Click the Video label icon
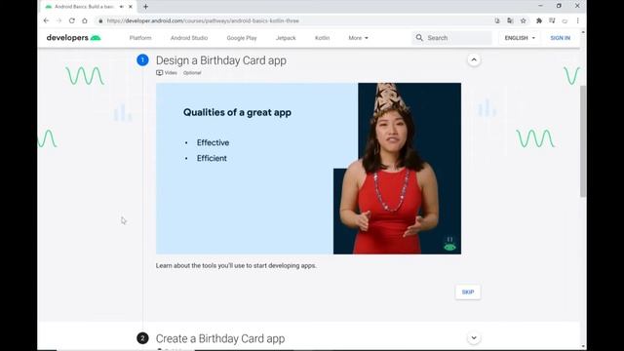624x351 pixels. tap(159, 73)
